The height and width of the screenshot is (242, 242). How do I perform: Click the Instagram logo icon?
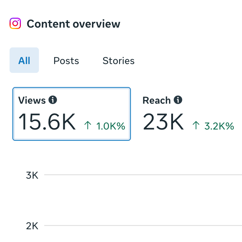coord(15,23)
